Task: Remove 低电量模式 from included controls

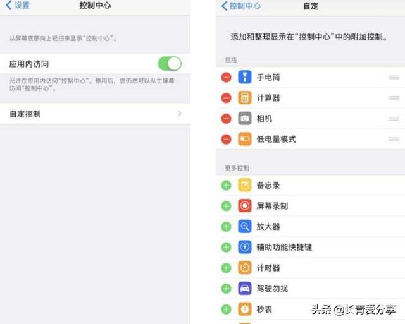Action: (x=227, y=139)
